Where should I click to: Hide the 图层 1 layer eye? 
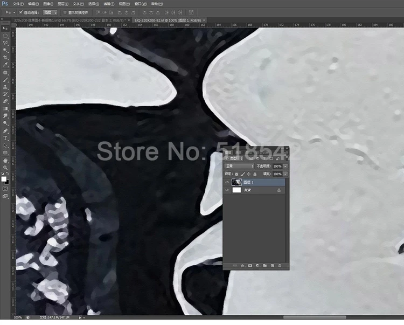pyautogui.click(x=227, y=182)
